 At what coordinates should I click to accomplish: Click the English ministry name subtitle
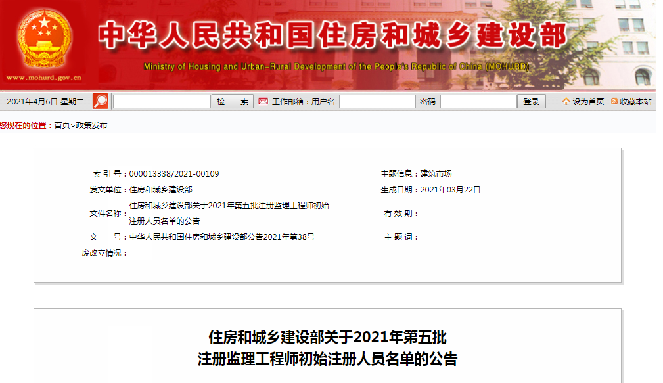336,66
